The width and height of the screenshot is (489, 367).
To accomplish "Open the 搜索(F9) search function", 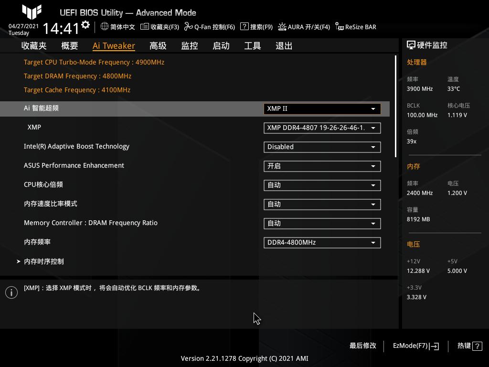I will [x=258, y=27].
